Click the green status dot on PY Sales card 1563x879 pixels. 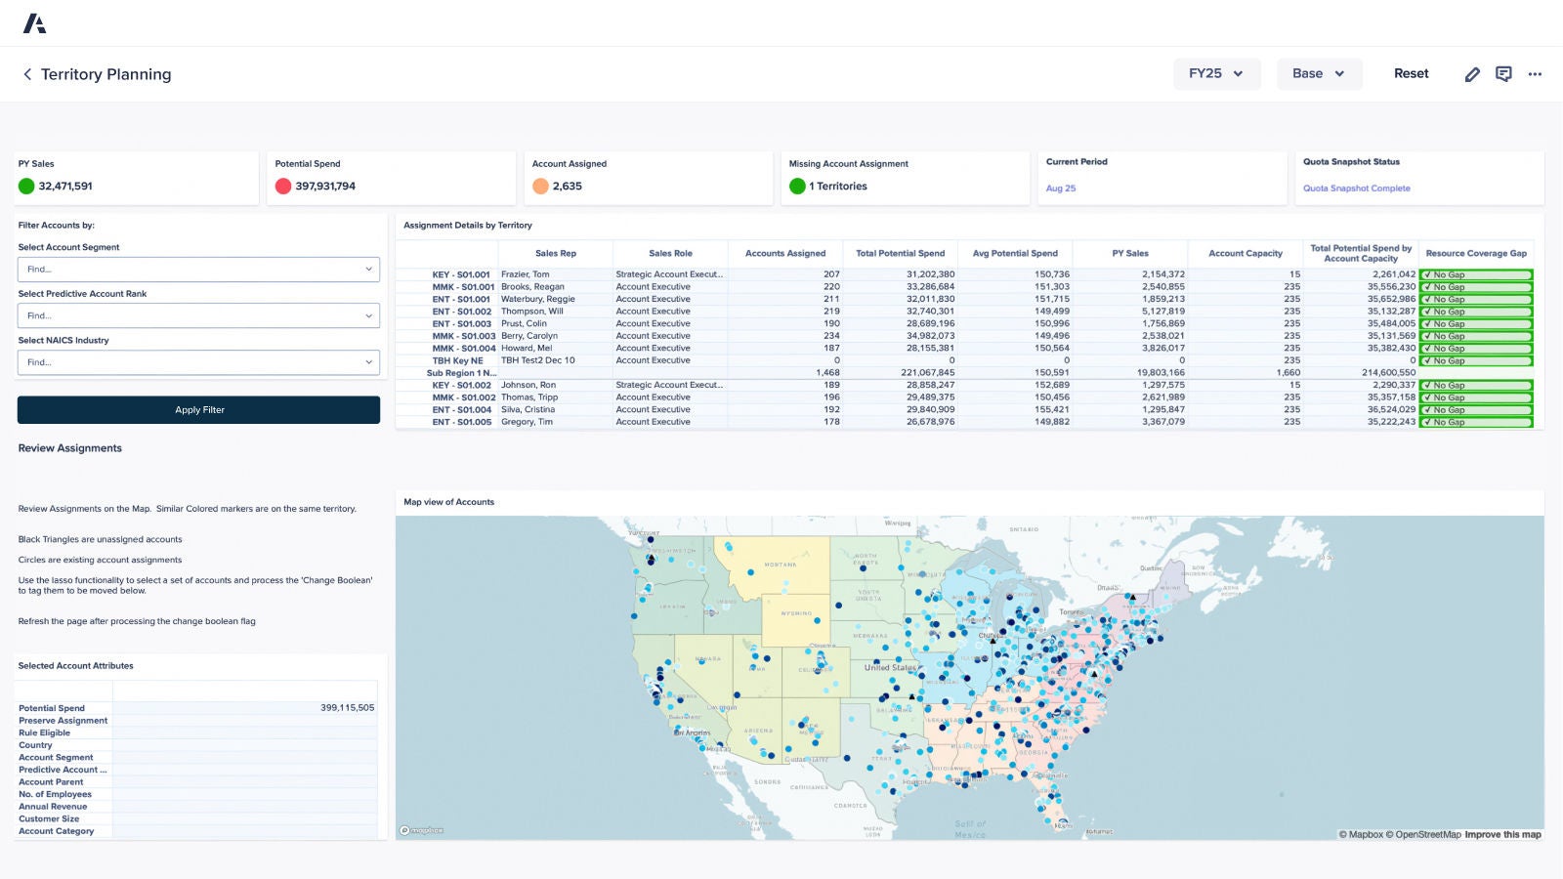tap(25, 185)
